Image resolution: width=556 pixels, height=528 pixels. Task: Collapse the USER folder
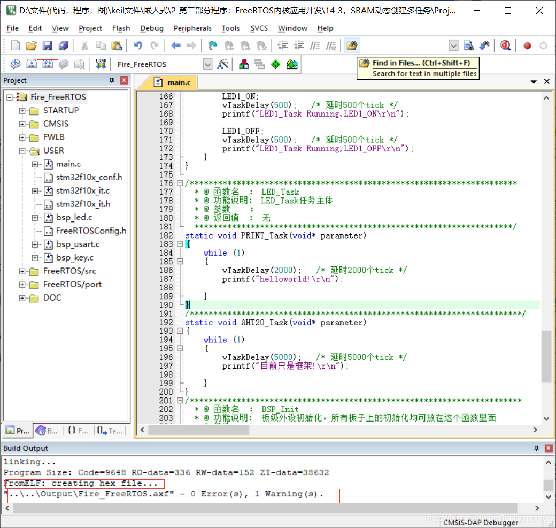(x=22, y=151)
